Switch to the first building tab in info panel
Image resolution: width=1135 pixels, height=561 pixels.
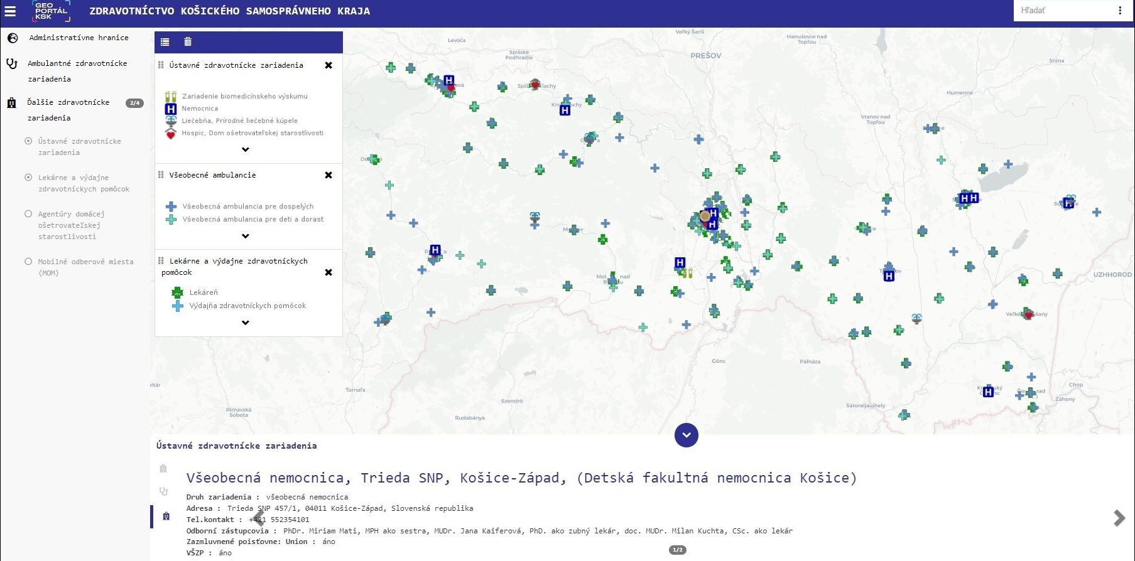(x=163, y=468)
